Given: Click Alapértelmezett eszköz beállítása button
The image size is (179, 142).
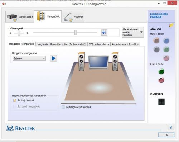Looking at the screenshot, I should (131, 32).
